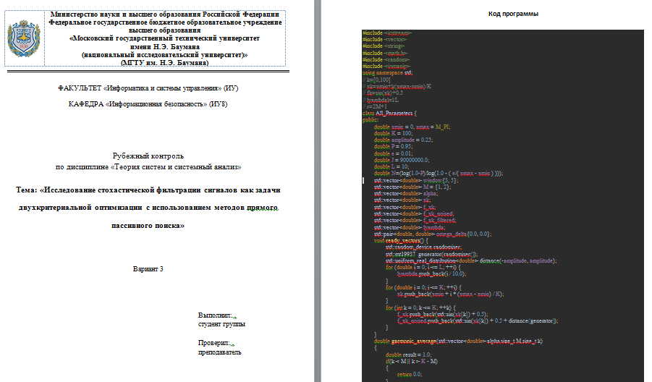Place cursor after 'Проверил:'
This screenshot has height=382, width=652.
pyautogui.click(x=229, y=343)
